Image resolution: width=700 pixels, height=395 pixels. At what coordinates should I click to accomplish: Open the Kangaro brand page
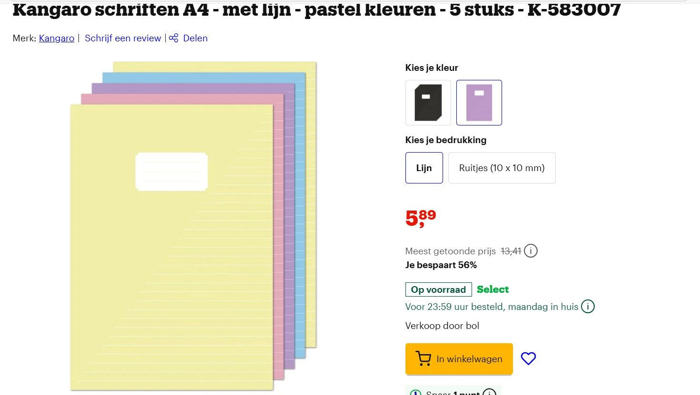pyautogui.click(x=56, y=38)
